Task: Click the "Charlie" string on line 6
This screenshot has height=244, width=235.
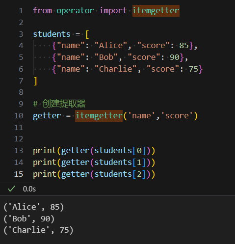Action: coord(115,69)
